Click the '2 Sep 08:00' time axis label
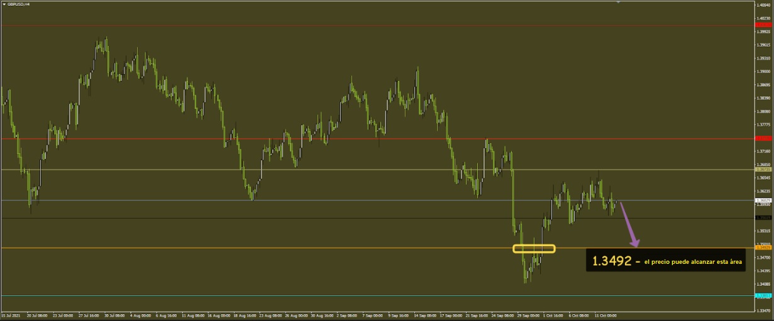The height and width of the screenshot is (321, 774). coord(347,315)
